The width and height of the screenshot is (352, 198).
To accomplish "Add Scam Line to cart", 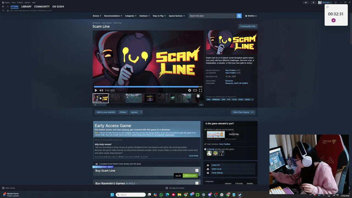I will pos(190,175).
